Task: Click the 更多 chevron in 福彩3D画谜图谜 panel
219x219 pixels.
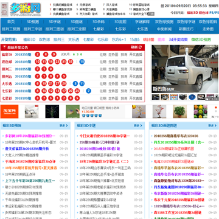Action: [215, 125]
